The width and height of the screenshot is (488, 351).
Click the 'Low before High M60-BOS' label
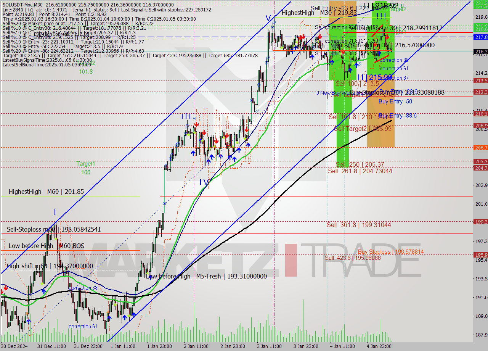(47, 246)
